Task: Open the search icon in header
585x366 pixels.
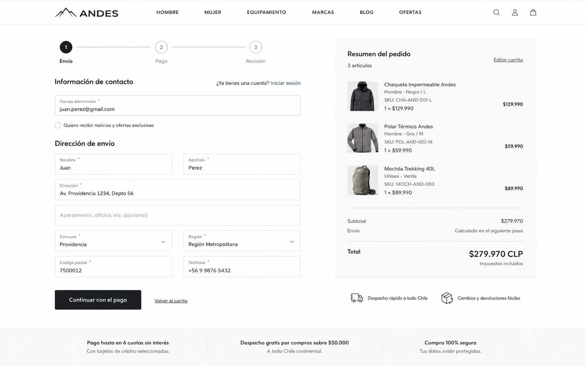Action: (x=496, y=13)
